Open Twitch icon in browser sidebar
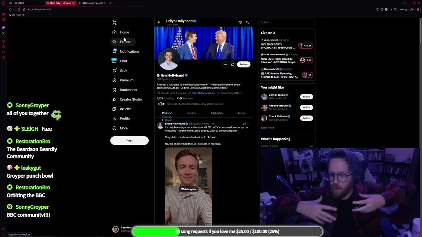 [3, 28]
